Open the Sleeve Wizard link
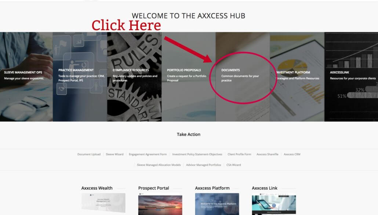This screenshot has width=378, height=215. click(x=115, y=154)
